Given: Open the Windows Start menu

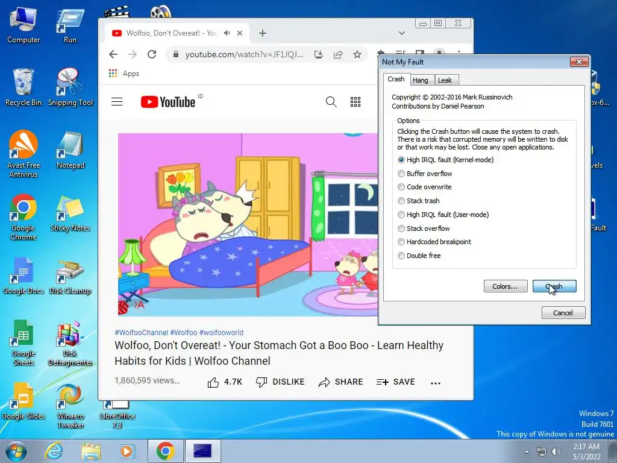Looking at the screenshot, I should tap(16, 451).
